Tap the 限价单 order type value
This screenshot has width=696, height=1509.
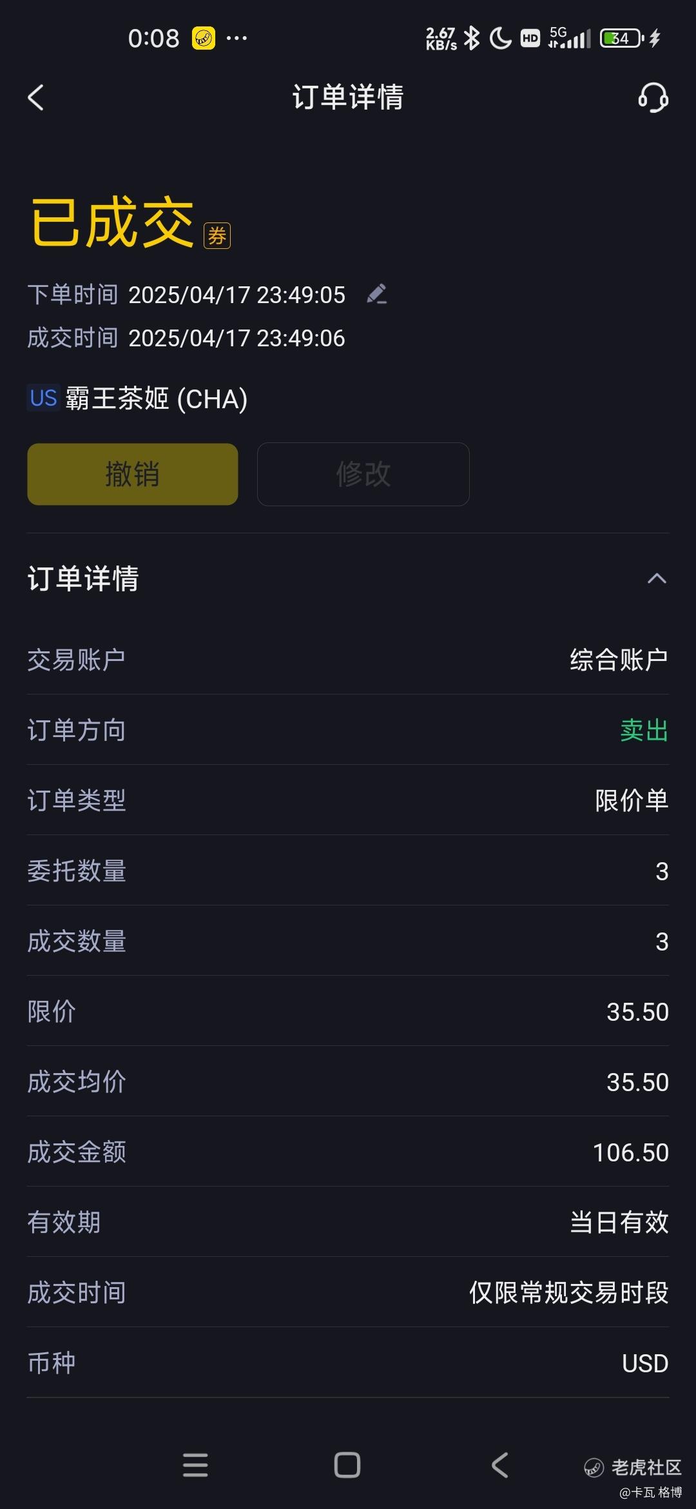coord(632,800)
